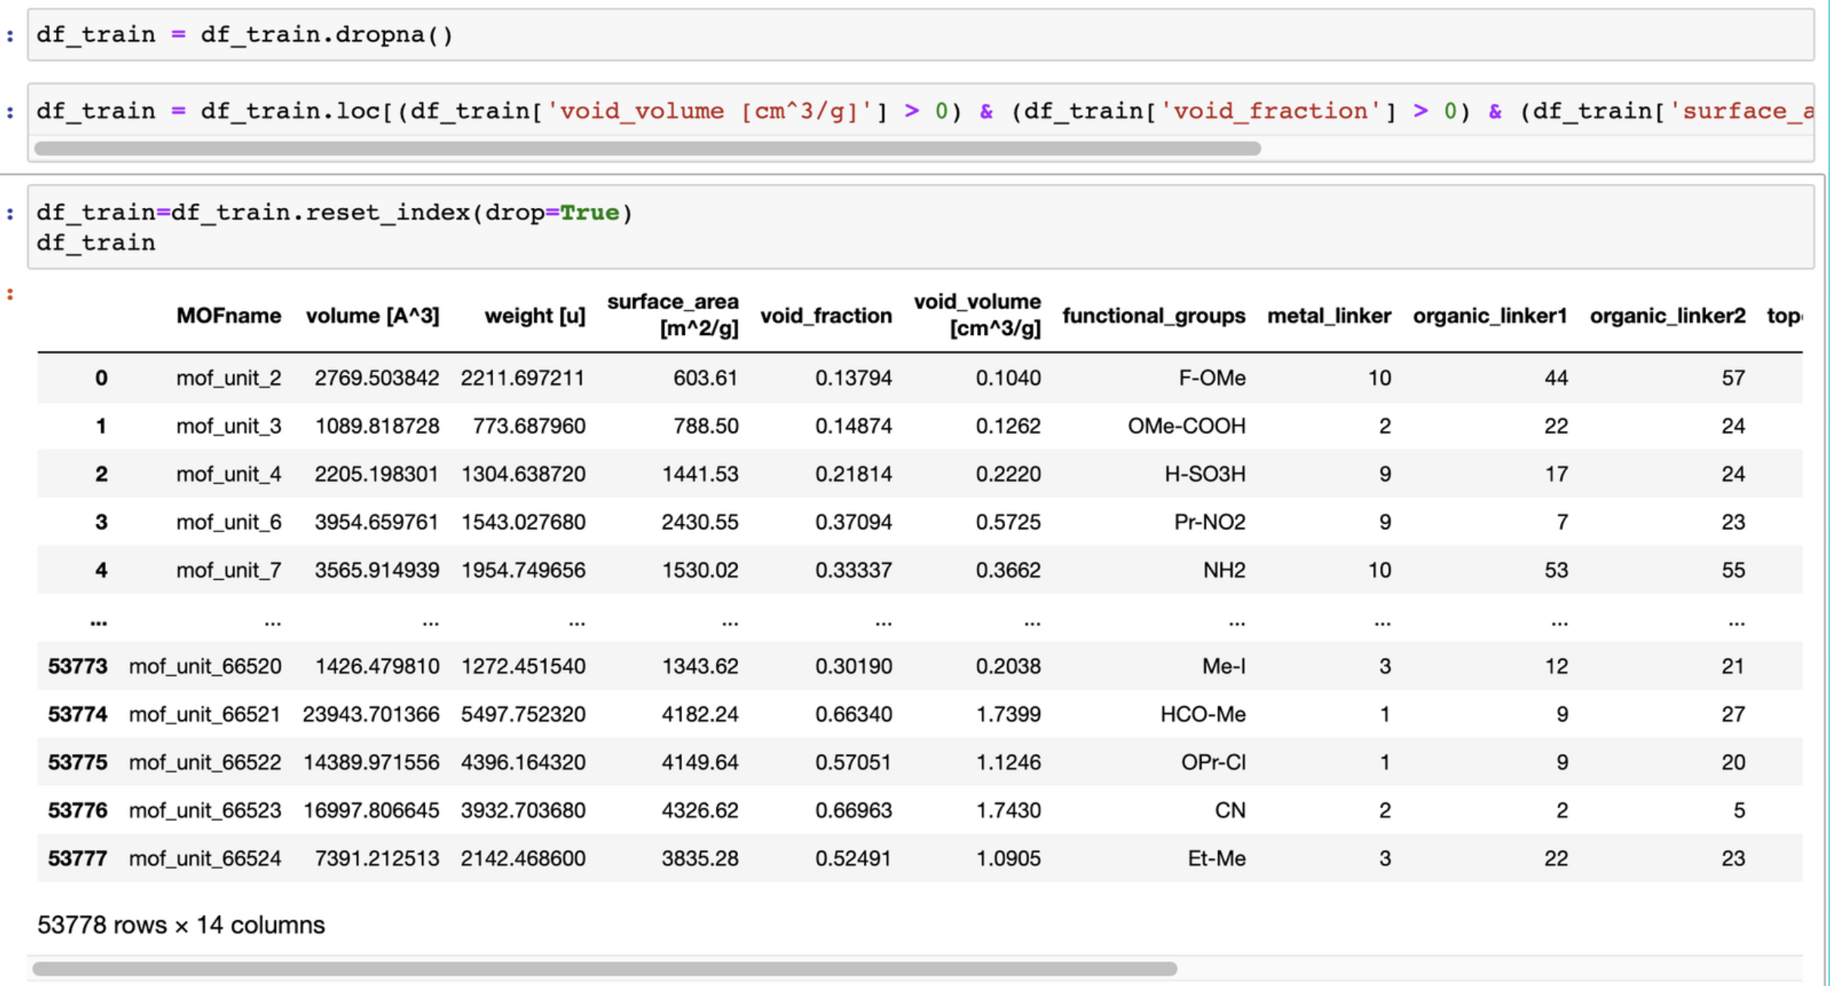This screenshot has width=1830, height=986.
Task: Click the row index 53777 label
Action: 77,858
